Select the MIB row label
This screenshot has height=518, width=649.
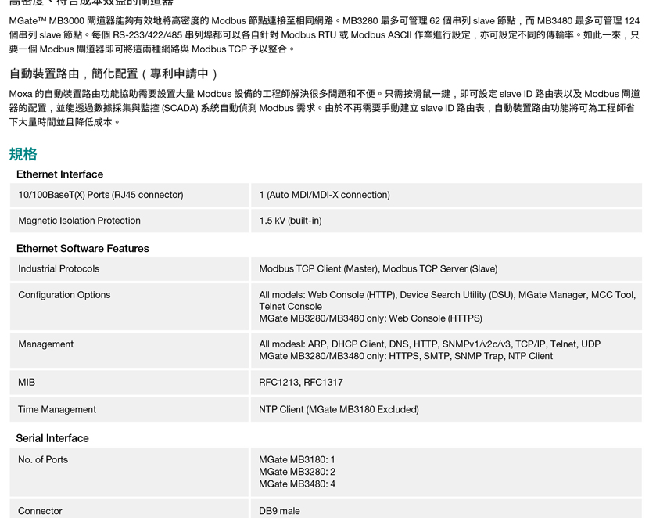point(27,382)
